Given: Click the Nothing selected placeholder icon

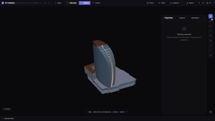Looking at the screenshot, I should tap(184, 29).
